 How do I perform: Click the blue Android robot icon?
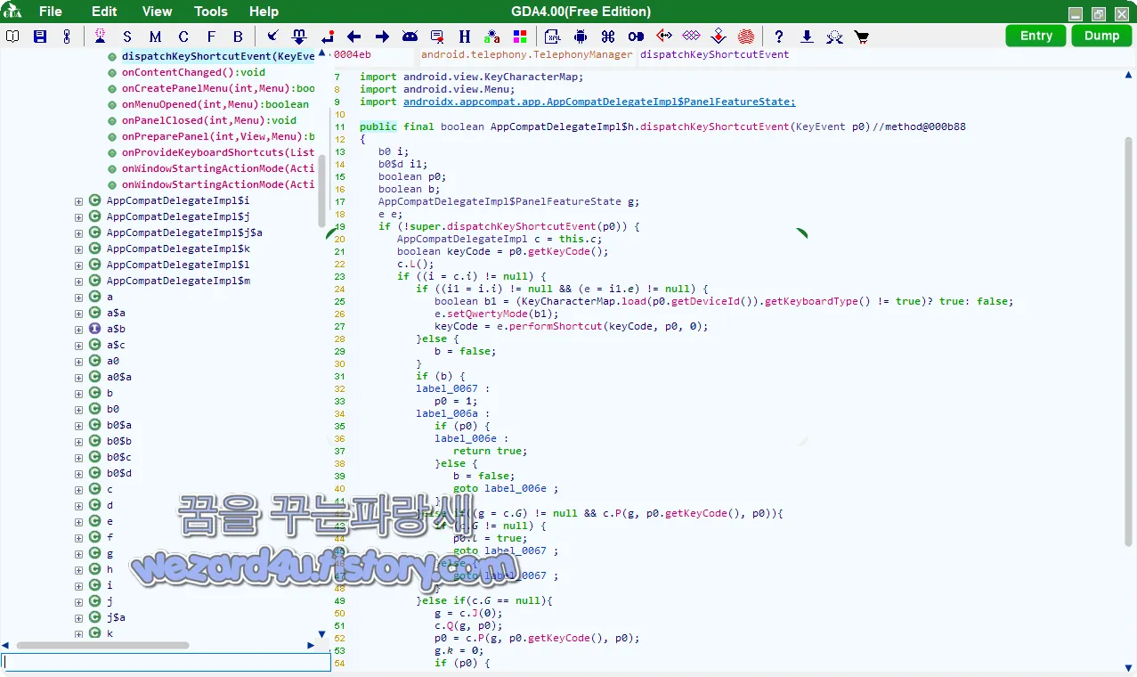pos(581,37)
